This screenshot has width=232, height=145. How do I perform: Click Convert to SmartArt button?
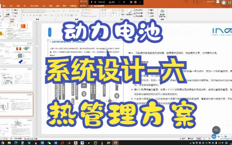(89, 16)
